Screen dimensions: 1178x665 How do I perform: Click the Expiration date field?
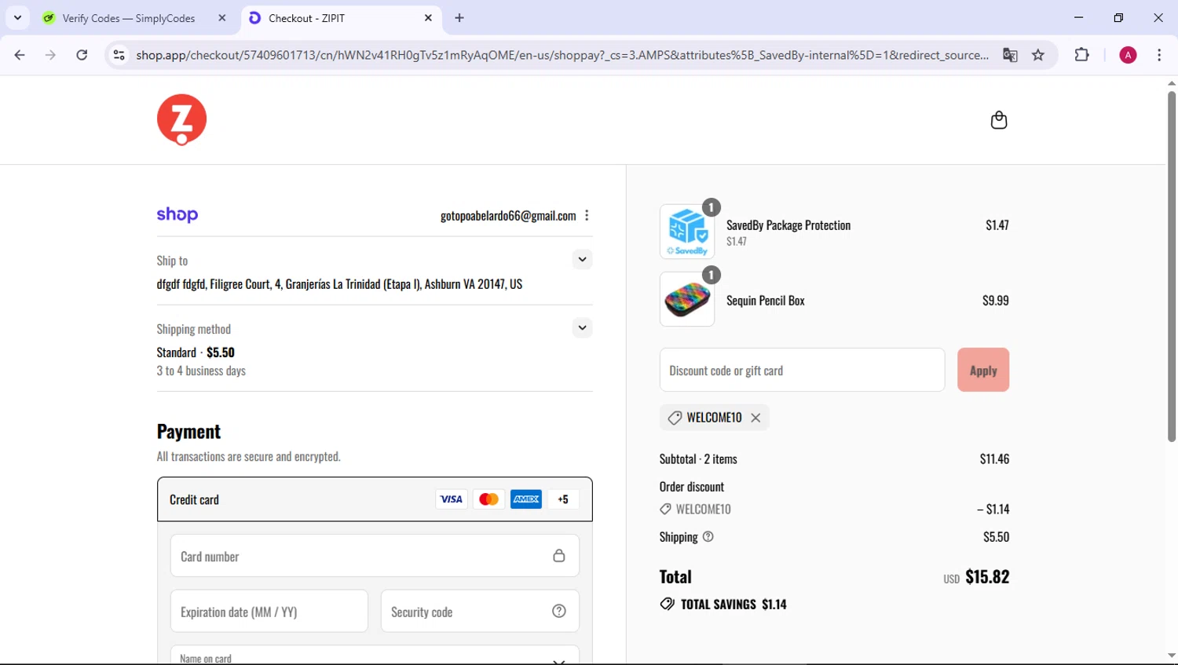[x=269, y=611]
